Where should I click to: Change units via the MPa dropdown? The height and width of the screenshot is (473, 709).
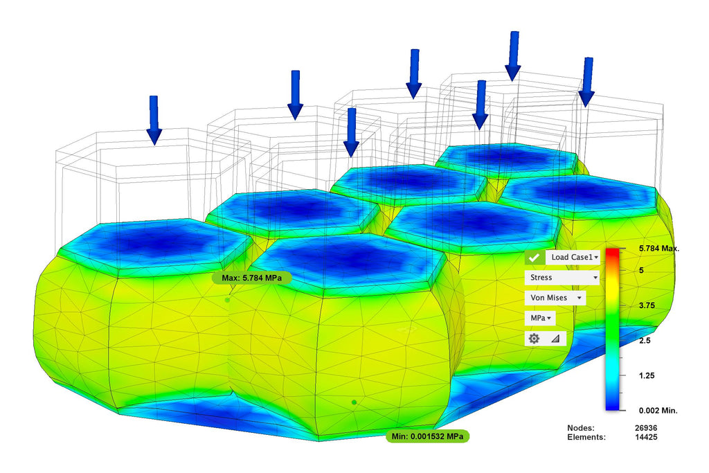click(540, 318)
